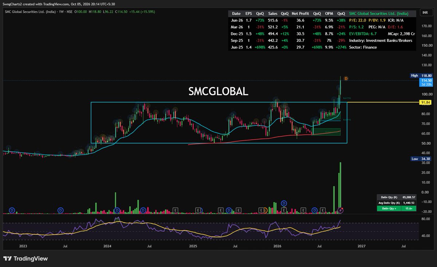Click the raised dividend marker above early 2026
437x267 pixels.
(284, 203)
